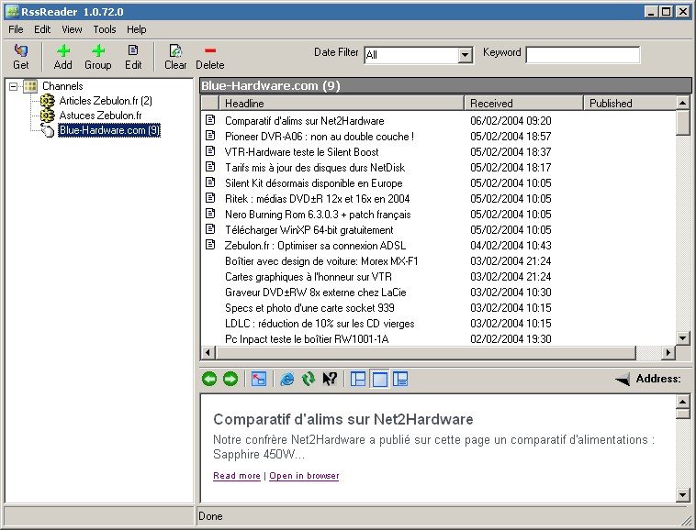Select Blue-Hardware.com (9) channel

109,130
